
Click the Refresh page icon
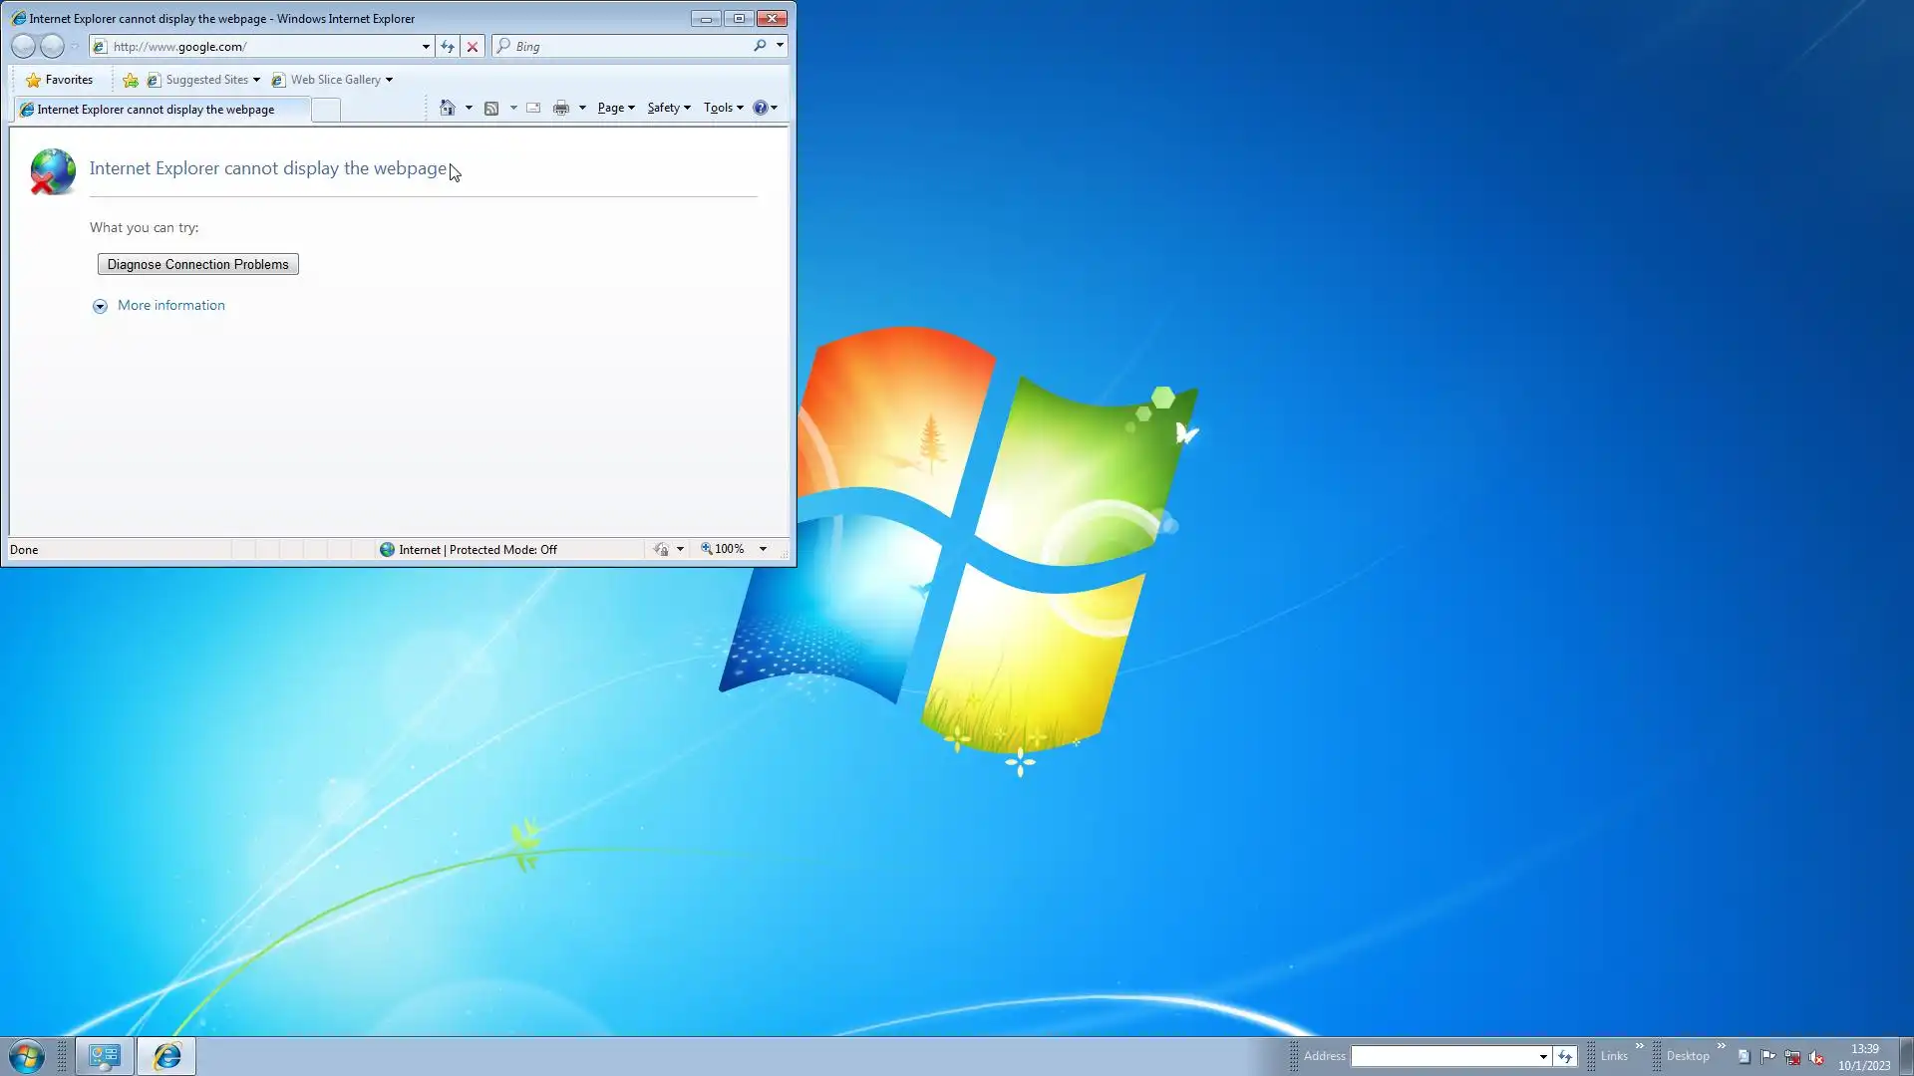pyautogui.click(x=448, y=47)
